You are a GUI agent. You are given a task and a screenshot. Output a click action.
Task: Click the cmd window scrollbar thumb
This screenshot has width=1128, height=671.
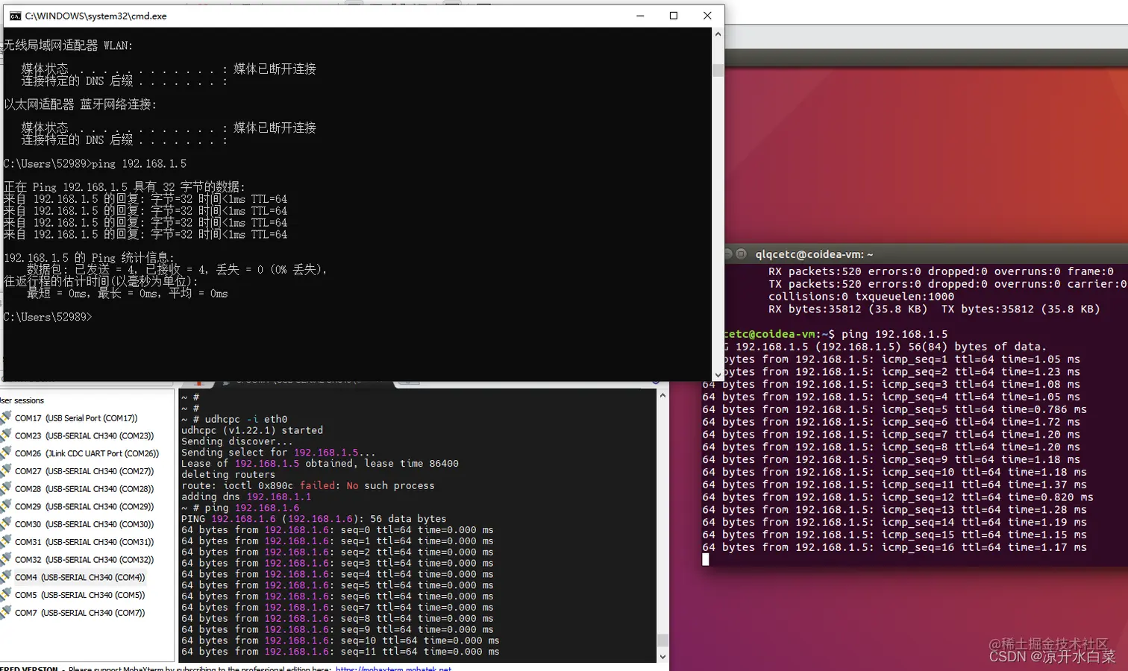[x=718, y=70]
